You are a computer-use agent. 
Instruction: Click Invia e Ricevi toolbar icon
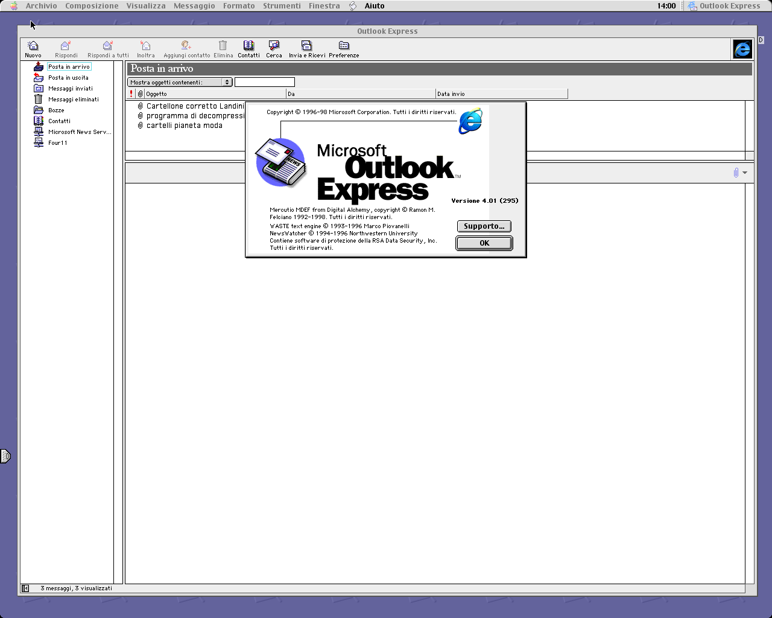306,49
